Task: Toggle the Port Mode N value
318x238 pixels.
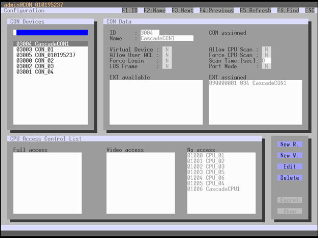Action: click(x=266, y=66)
